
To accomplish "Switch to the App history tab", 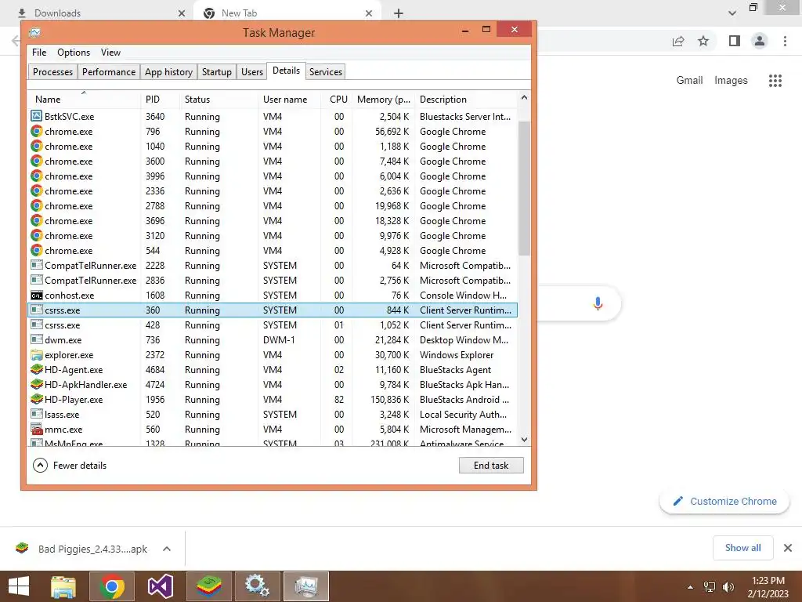I will (169, 71).
